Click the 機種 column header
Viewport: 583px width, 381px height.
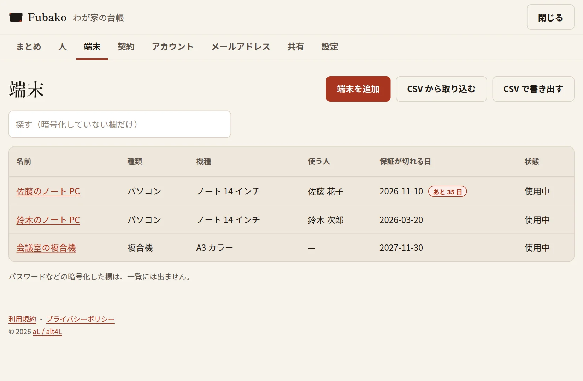(x=204, y=162)
